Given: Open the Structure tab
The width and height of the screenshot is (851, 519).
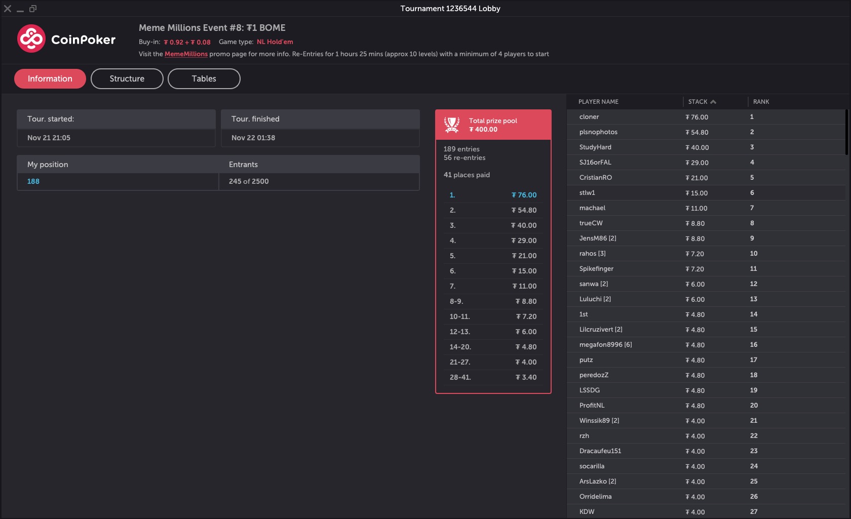Looking at the screenshot, I should pos(127,79).
